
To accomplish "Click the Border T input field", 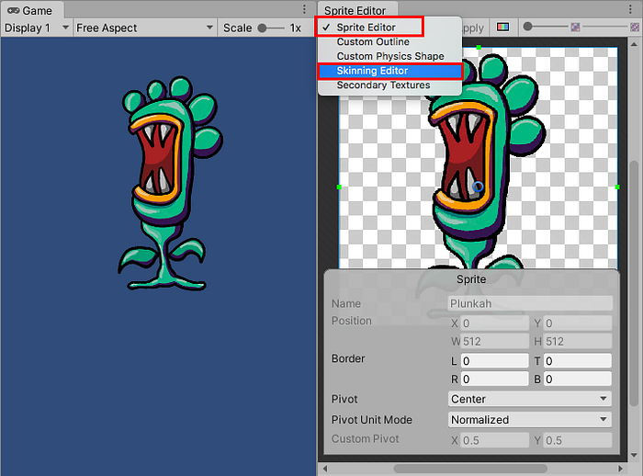I will coord(578,361).
